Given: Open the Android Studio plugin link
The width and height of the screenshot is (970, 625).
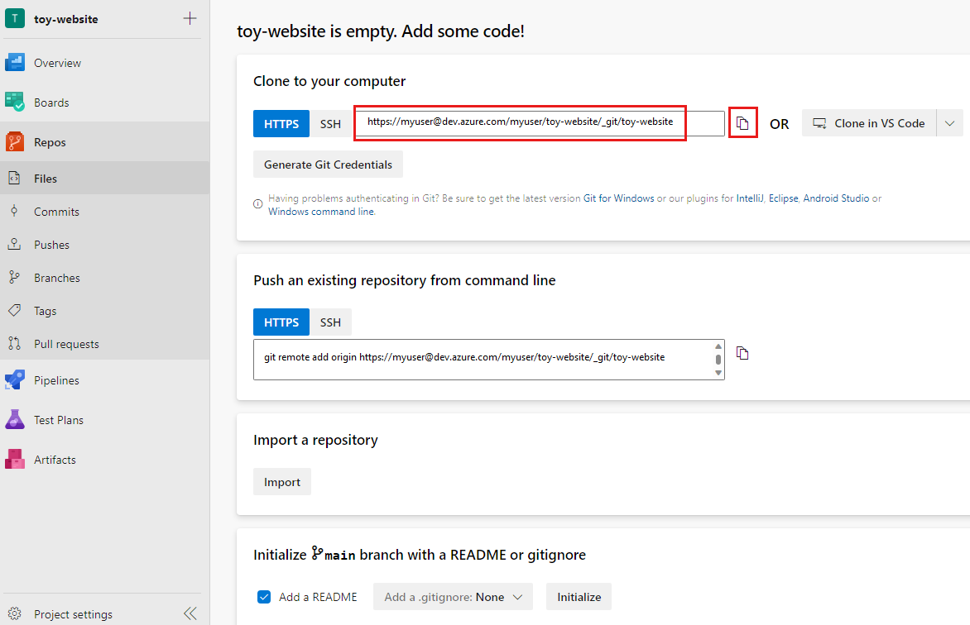Looking at the screenshot, I should (x=837, y=198).
